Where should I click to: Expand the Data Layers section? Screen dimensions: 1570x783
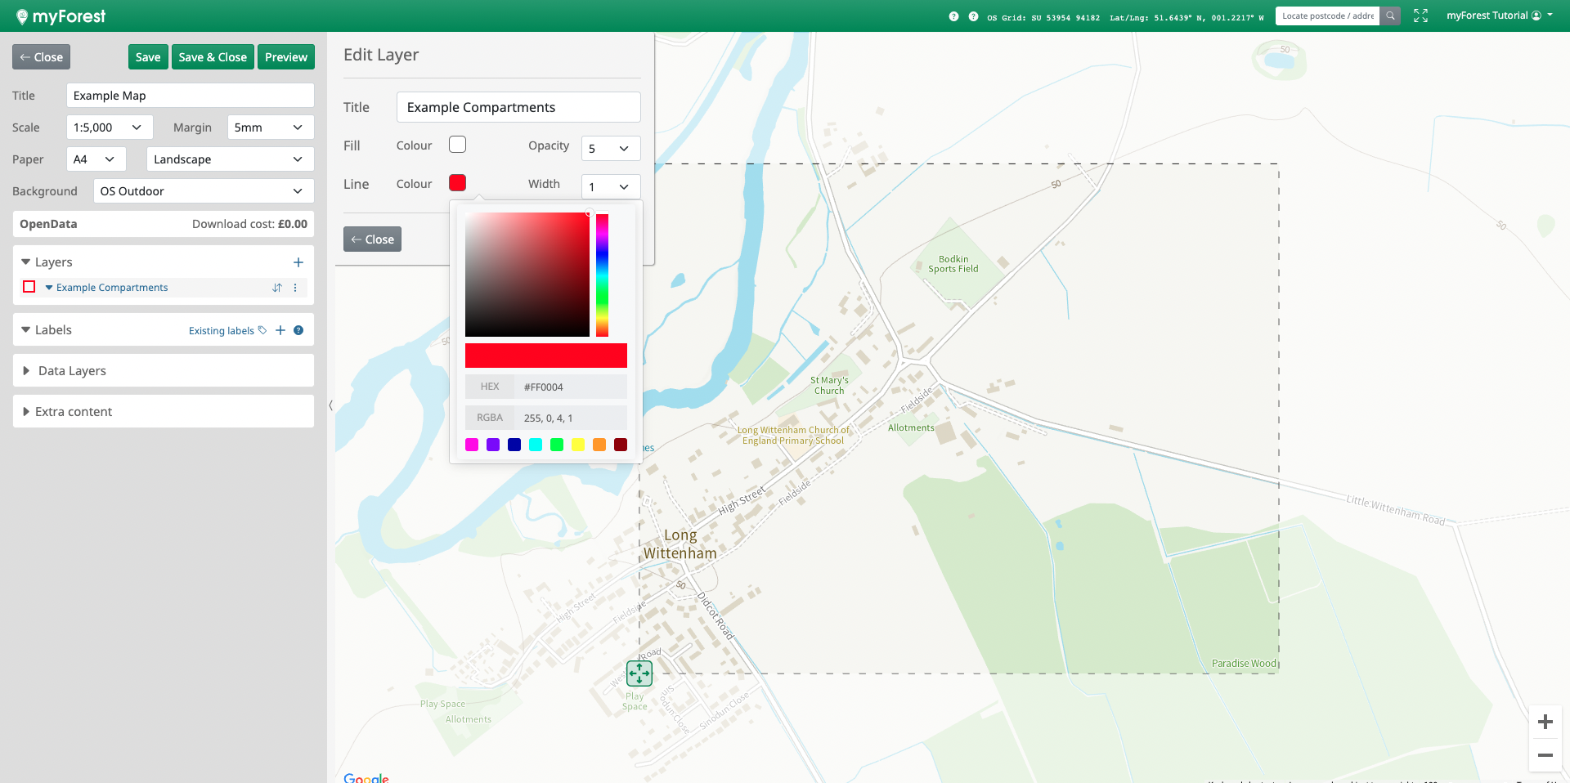click(72, 371)
